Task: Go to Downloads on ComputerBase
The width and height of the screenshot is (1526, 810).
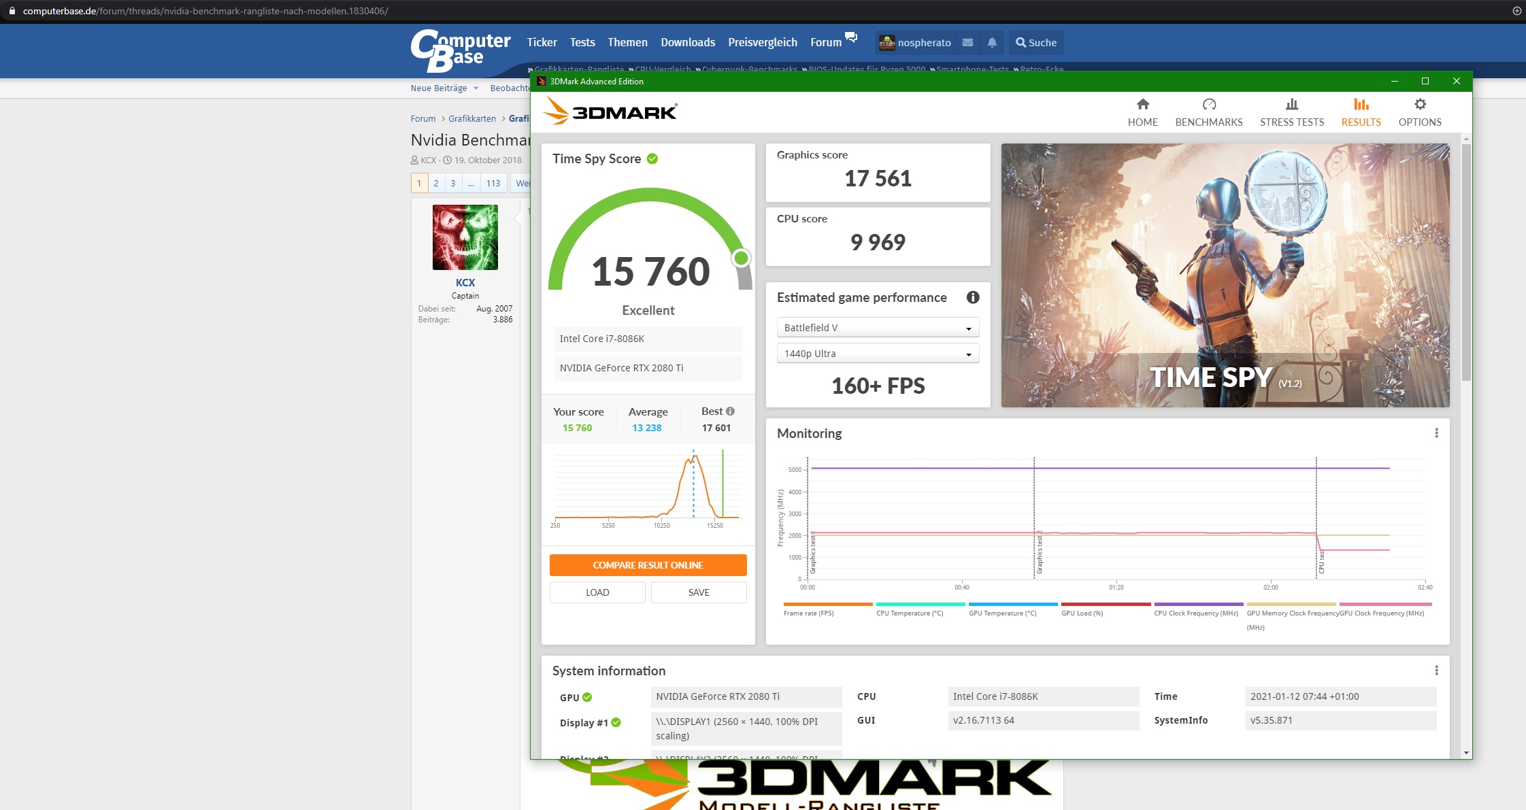Action: point(688,42)
